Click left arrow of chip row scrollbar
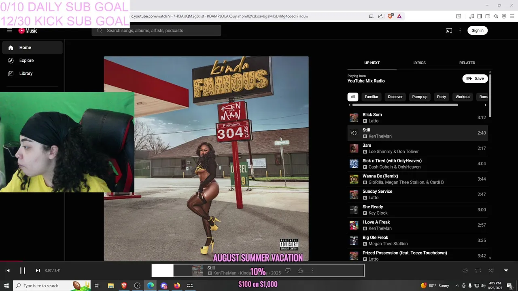The width and height of the screenshot is (518, 291). click(350, 105)
